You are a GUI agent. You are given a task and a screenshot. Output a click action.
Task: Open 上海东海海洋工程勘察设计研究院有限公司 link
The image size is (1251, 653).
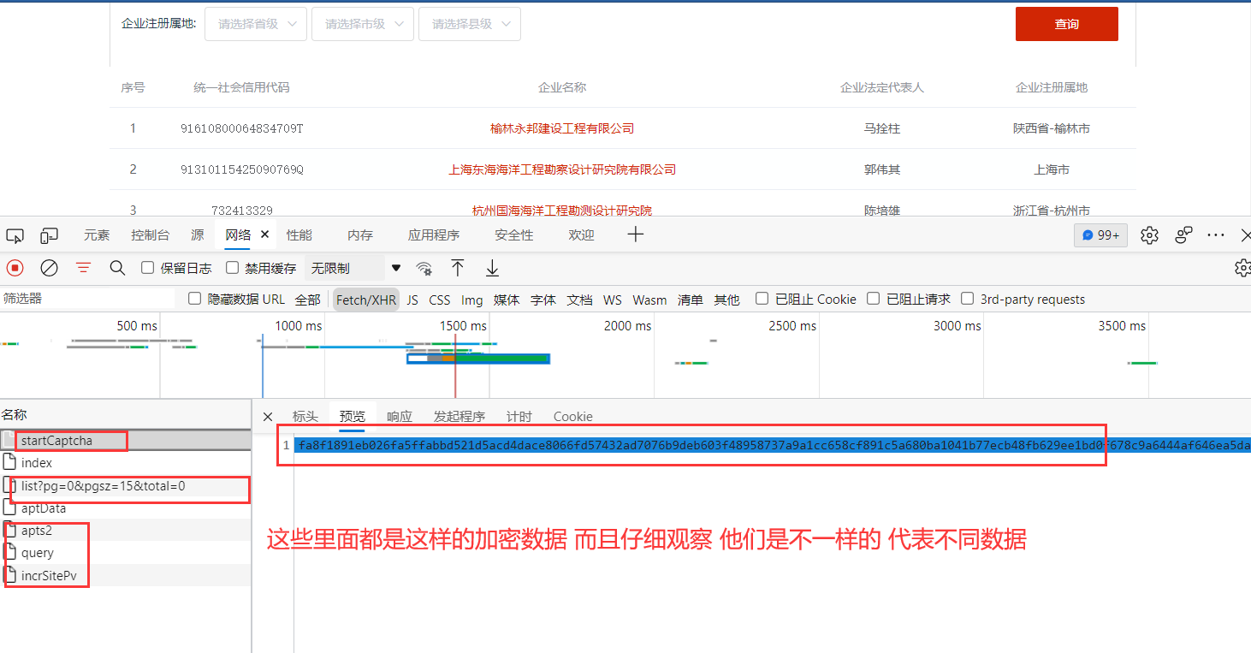(562, 169)
